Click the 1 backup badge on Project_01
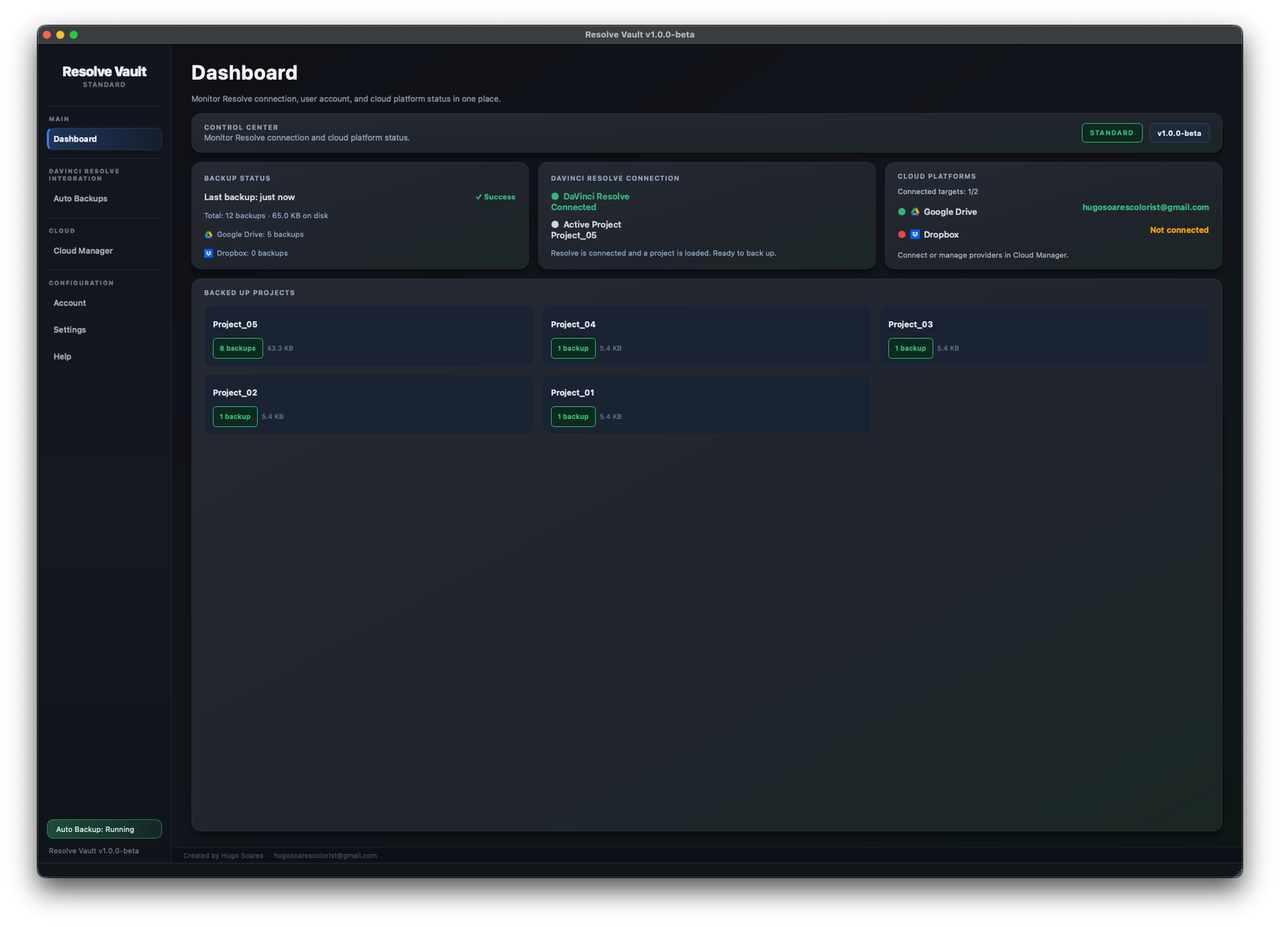1280x927 pixels. point(573,417)
